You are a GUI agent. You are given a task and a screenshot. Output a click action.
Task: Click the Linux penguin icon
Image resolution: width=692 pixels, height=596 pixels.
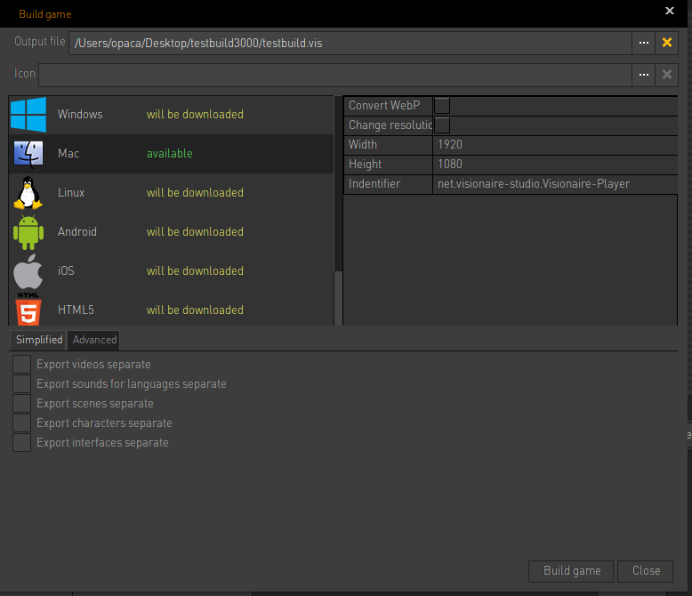(28, 193)
